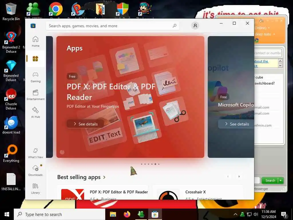Click See details for PDF X
Image resolution: width=293 pixels, height=220 pixels.
tap(85, 124)
